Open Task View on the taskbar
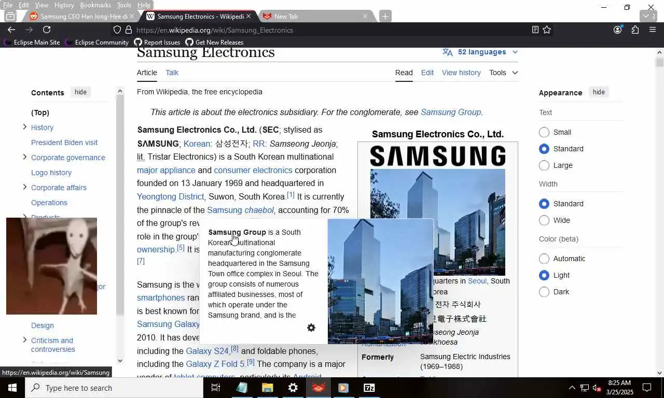664x398 pixels. pos(216,388)
